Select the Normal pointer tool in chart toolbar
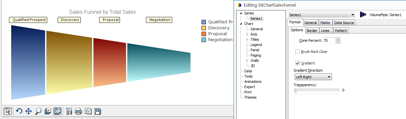 tap(8, 111)
